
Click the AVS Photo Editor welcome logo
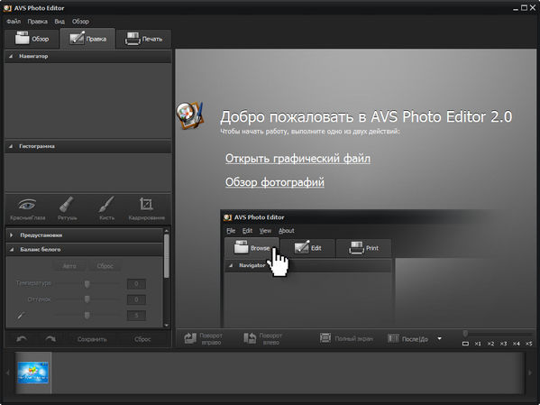pos(189,115)
